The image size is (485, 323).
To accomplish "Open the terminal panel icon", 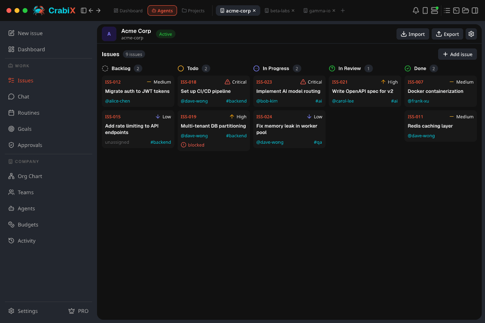I will [456, 10].
